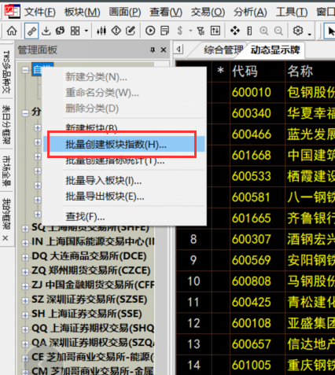Expand ZQ 郑州期货交易所(CZCE) tree node
The image size is (335, 375).
(x=25, y=272)
